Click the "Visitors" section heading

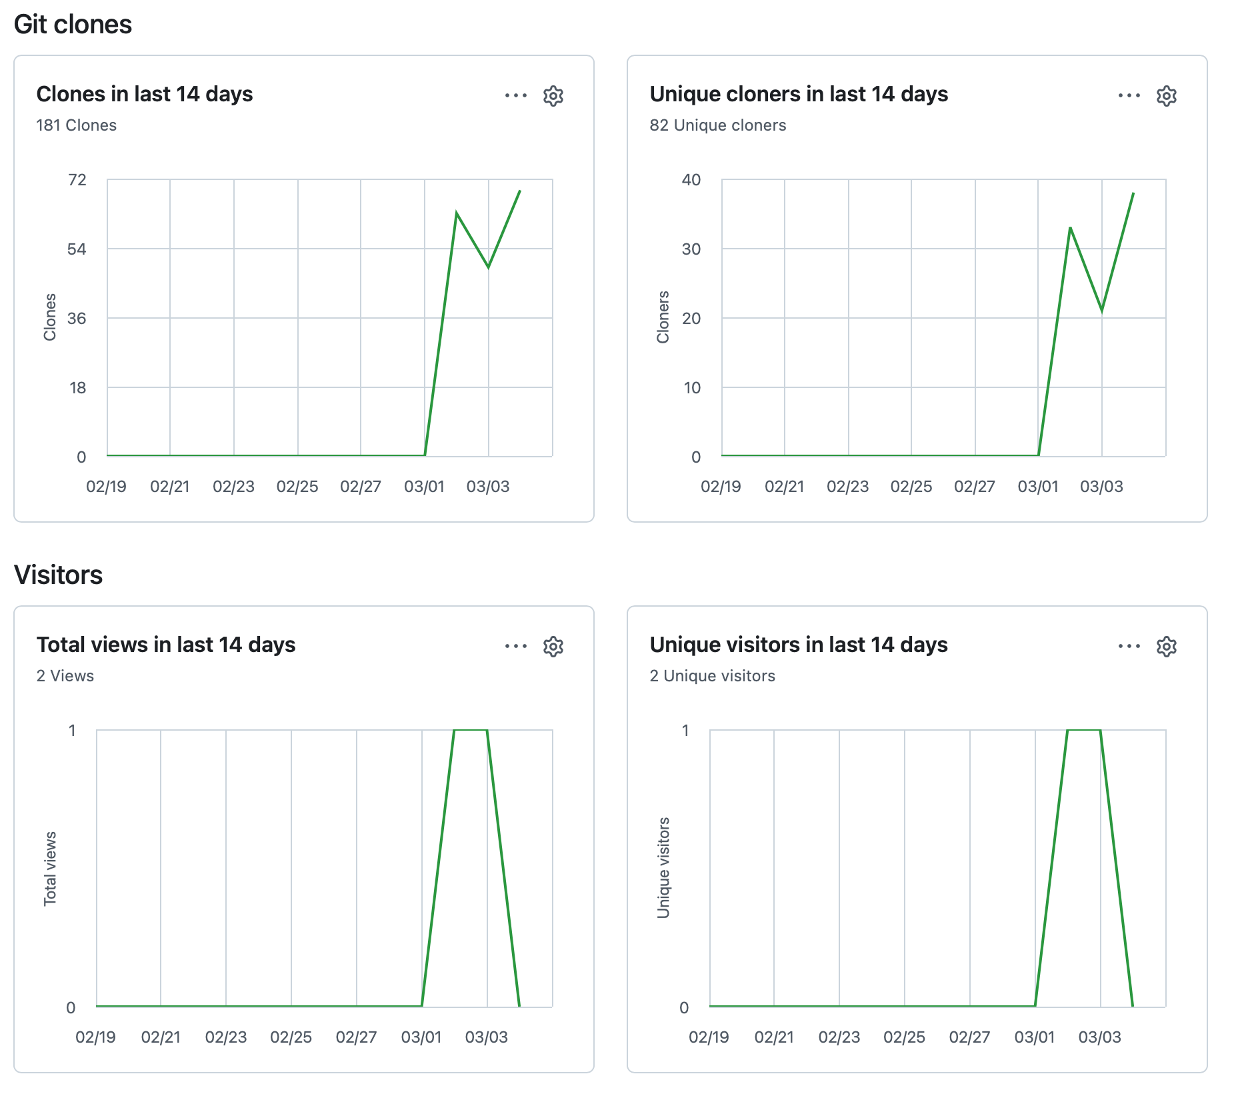coord(58,575)
